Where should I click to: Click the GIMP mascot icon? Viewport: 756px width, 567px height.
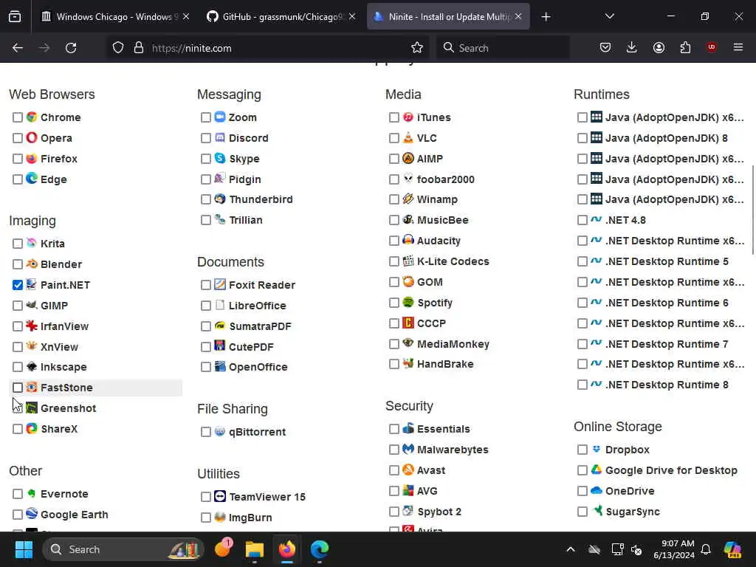32,305
